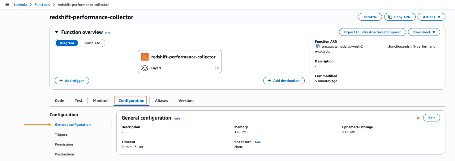This screenshot has width=455, height=161.
Task: Open Triggers in configuration sidebar
Action: [61, 134]
